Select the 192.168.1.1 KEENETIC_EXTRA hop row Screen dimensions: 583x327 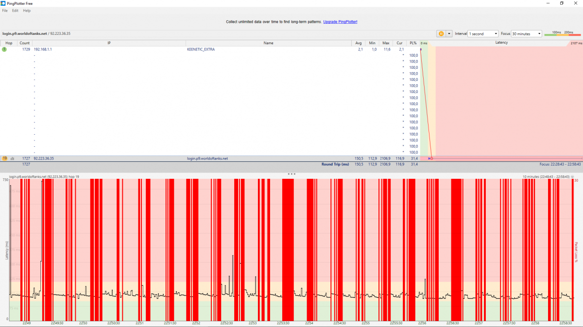[210, 49]
